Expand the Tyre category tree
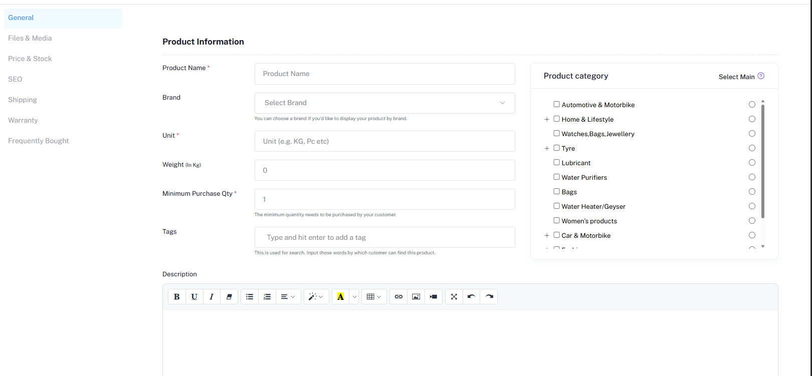The width and height of the screenshot is (812, 376). (546, 148)
